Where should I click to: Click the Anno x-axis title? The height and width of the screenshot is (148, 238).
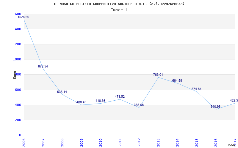(x=231, y=145)
